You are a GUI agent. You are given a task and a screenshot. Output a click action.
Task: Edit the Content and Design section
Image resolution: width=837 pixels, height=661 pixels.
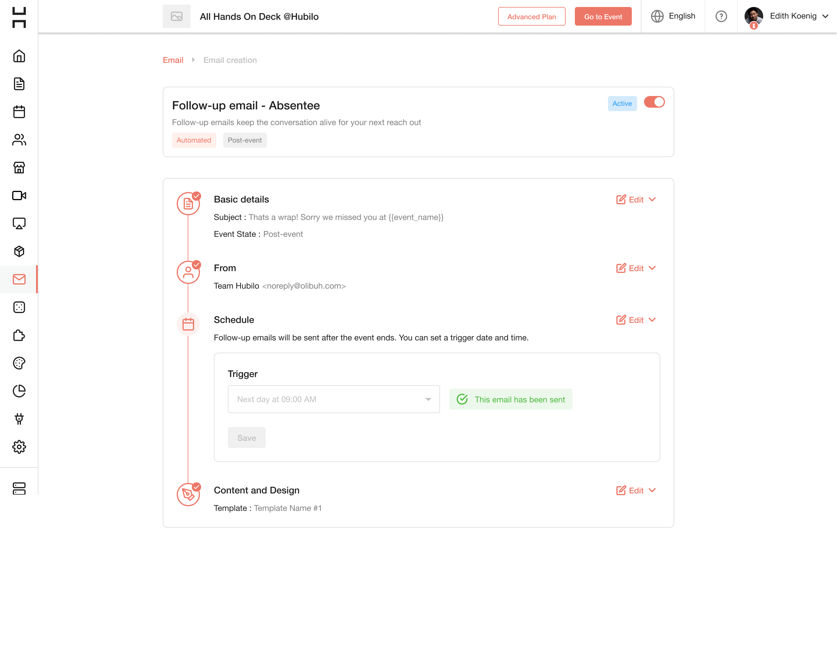tap(630, 490)
